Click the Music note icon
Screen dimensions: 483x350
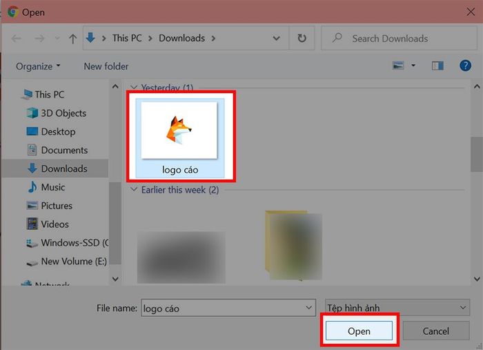(x=32, y=186)
